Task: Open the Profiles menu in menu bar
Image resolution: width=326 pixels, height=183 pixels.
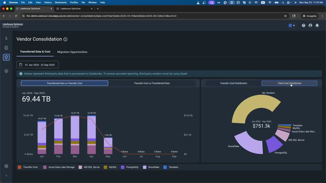Action: point(74,2)
